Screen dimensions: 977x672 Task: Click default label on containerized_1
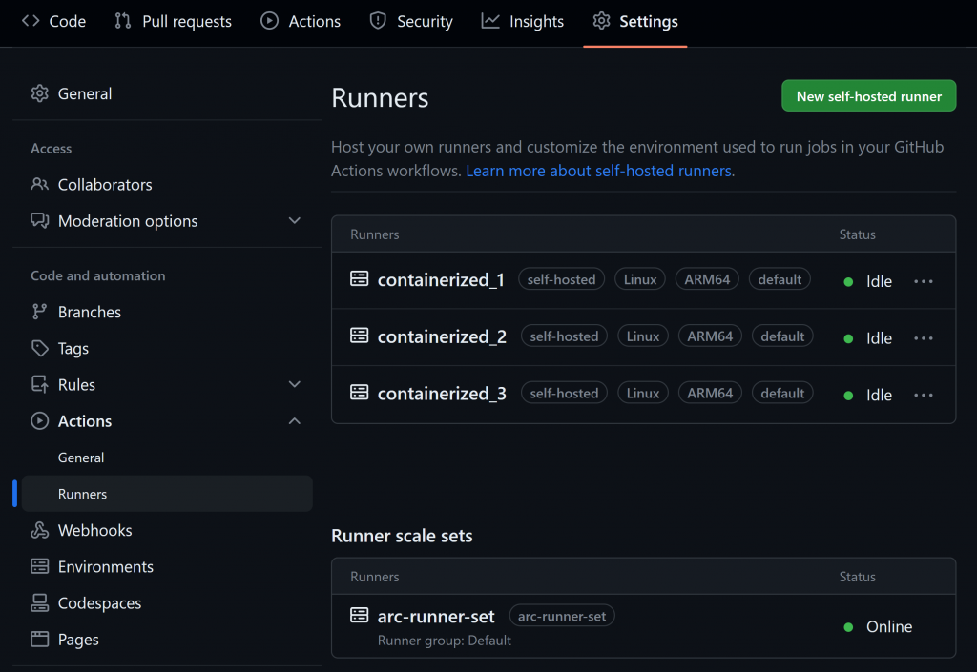pyautogui.click(x=780, y=279)
